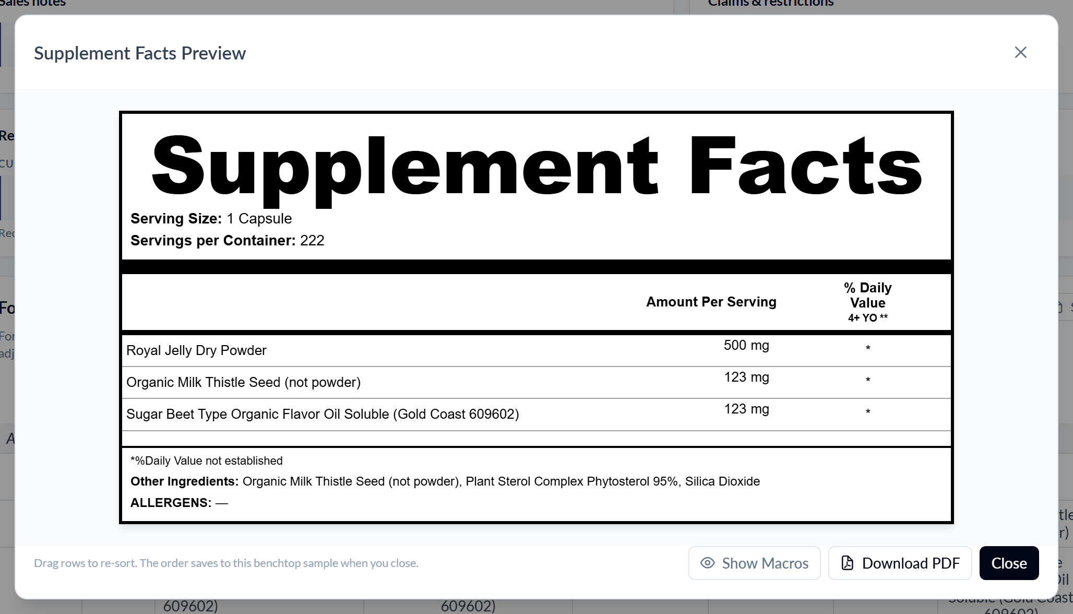This screenshot has height=614, width=1073.
Task: Select the Sugar Beet Type Organic Flavor row
Action: [x=536, y=414]
